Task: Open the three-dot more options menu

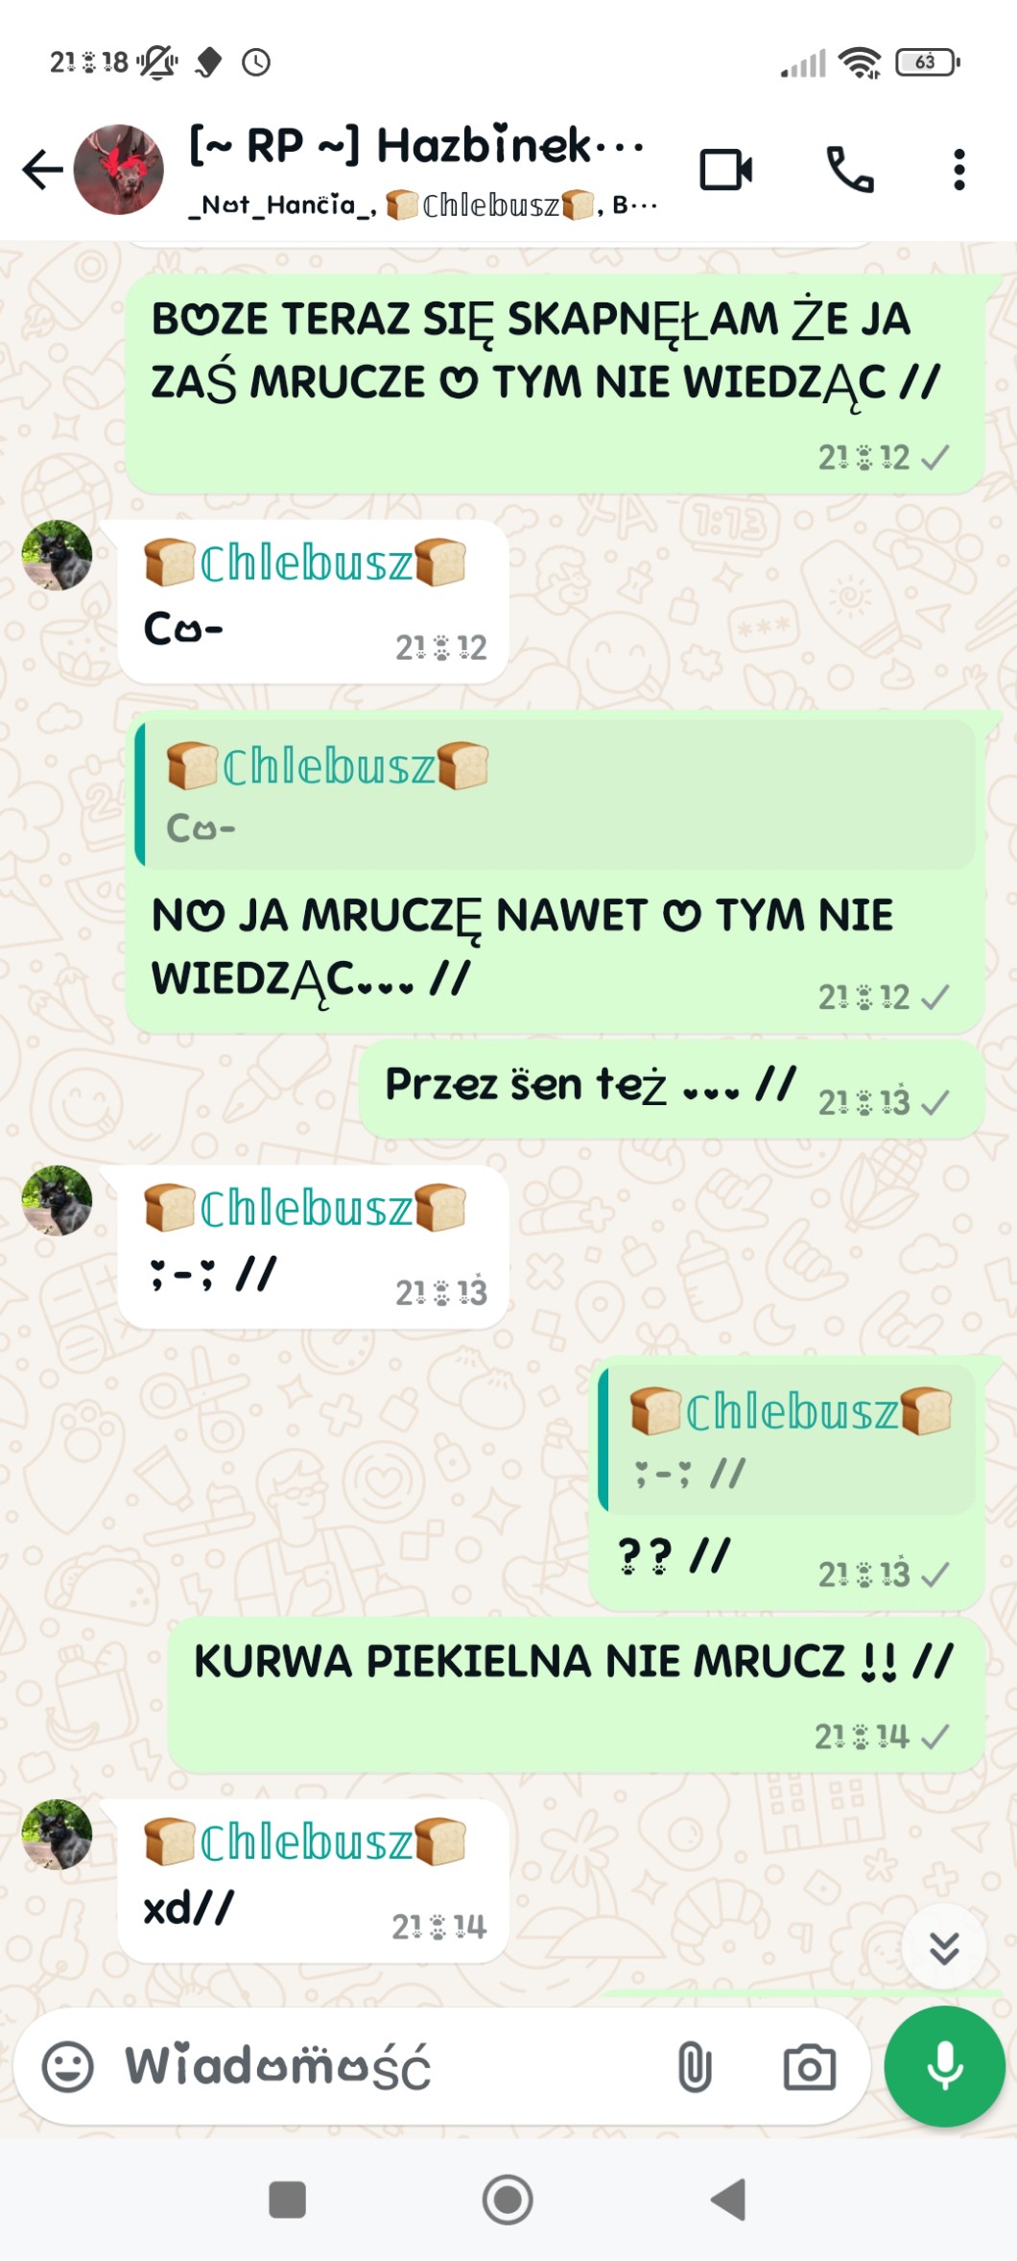Action: [x=958, y=170]
